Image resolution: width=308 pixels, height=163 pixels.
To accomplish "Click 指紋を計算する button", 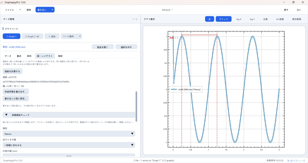I will tap(12, 71).
